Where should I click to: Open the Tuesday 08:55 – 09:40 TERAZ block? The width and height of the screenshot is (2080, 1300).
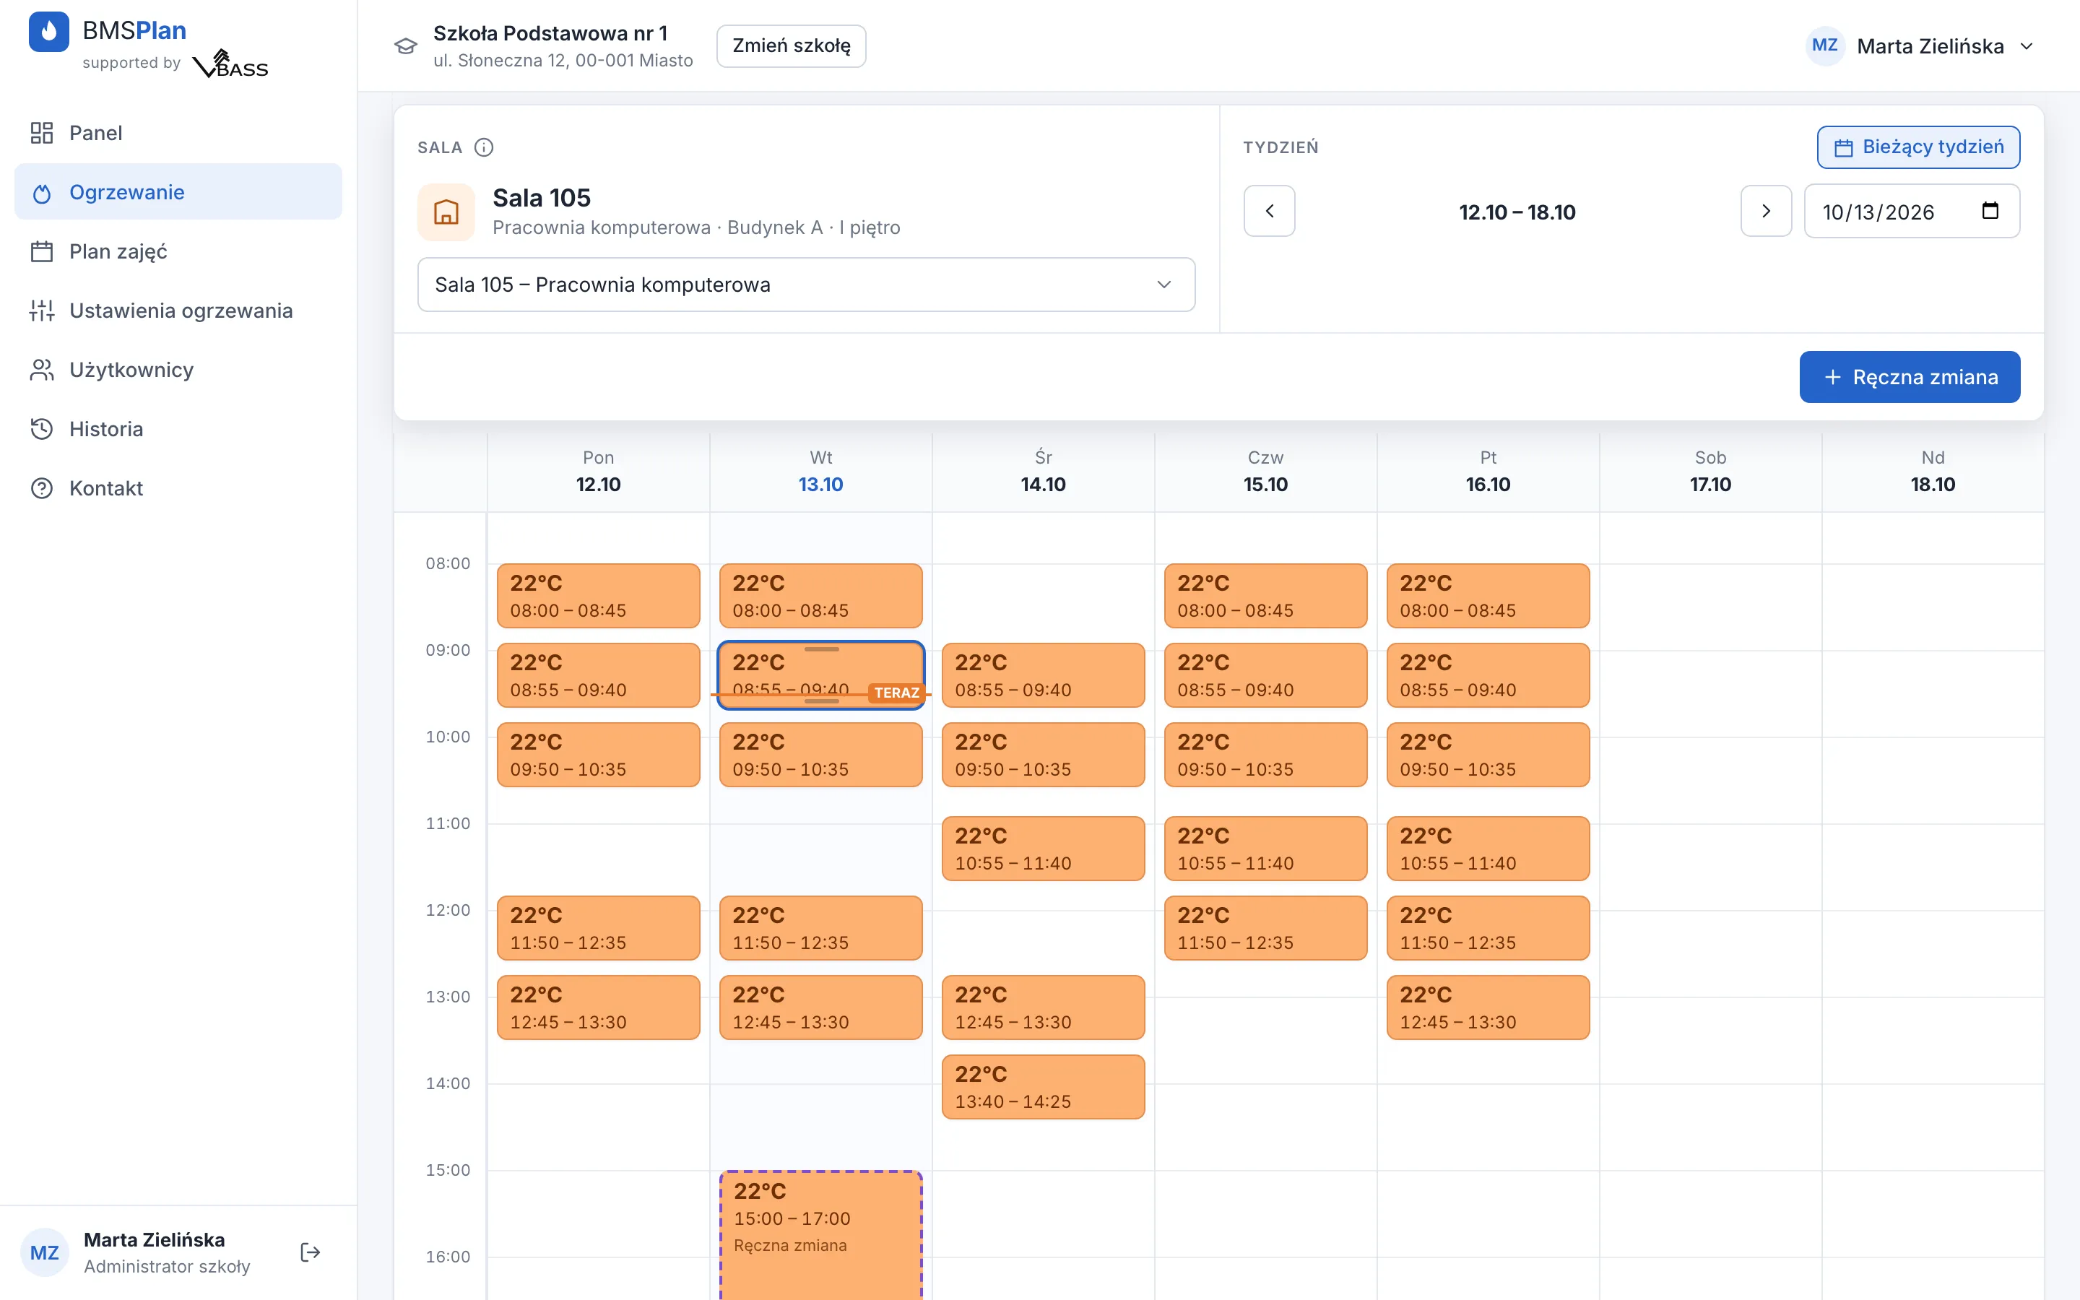[821, 675]
